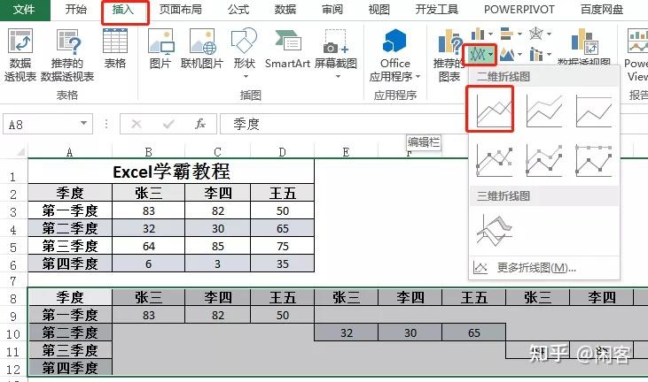Insert a picture with 图片 icon

coord(160,49)
